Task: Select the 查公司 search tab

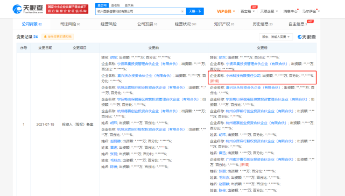Action: (102, 5)
